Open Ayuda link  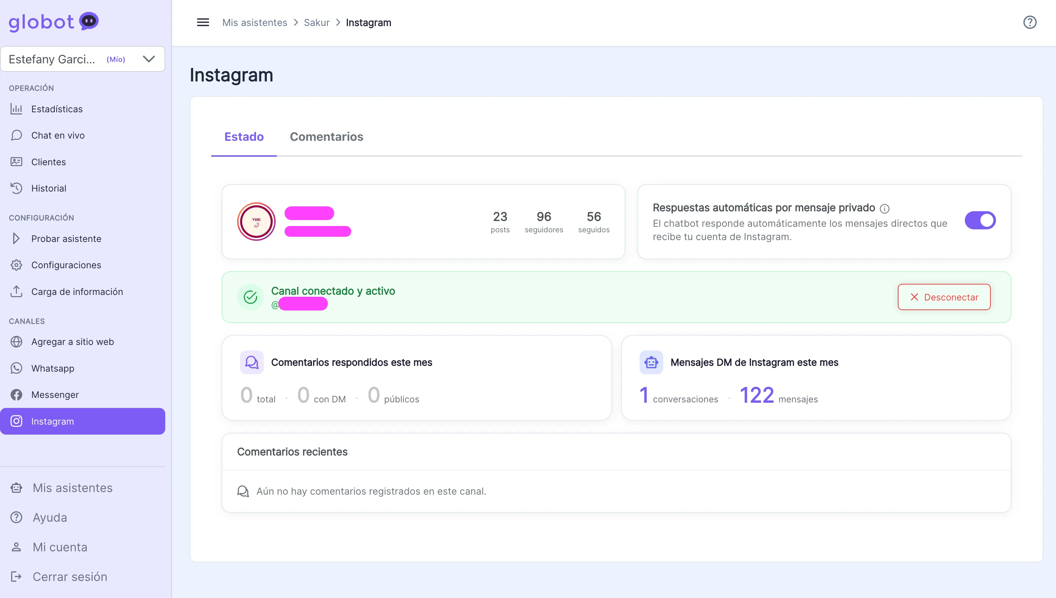[x=50, y=518]
